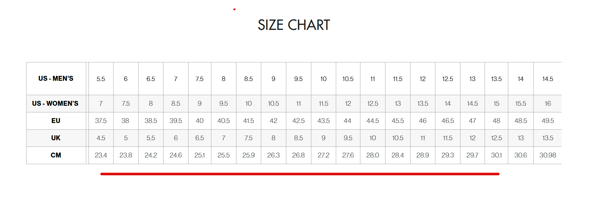Select the 4.5 cell in the UK row
The image size is (608, 221).
[101, 138]
